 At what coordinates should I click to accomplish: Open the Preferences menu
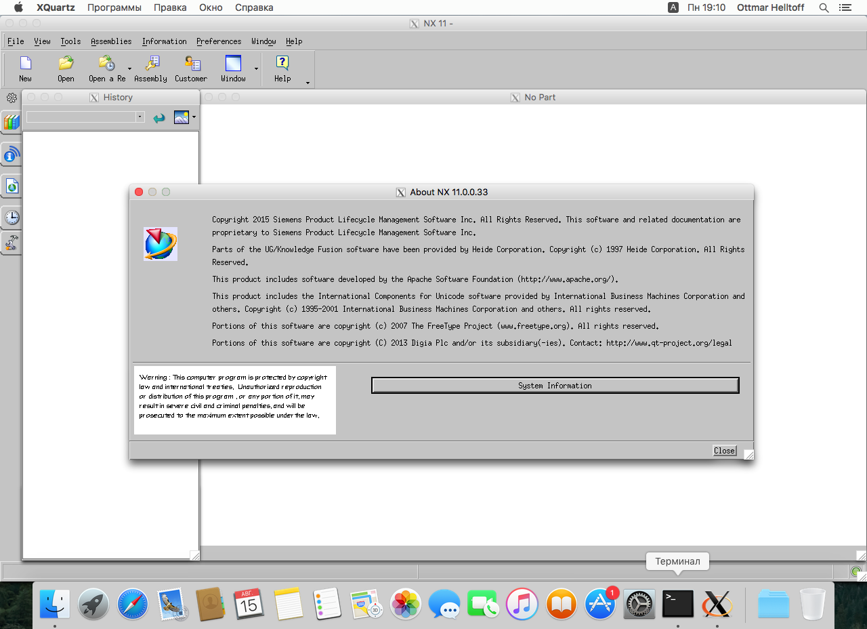[219, 41]
